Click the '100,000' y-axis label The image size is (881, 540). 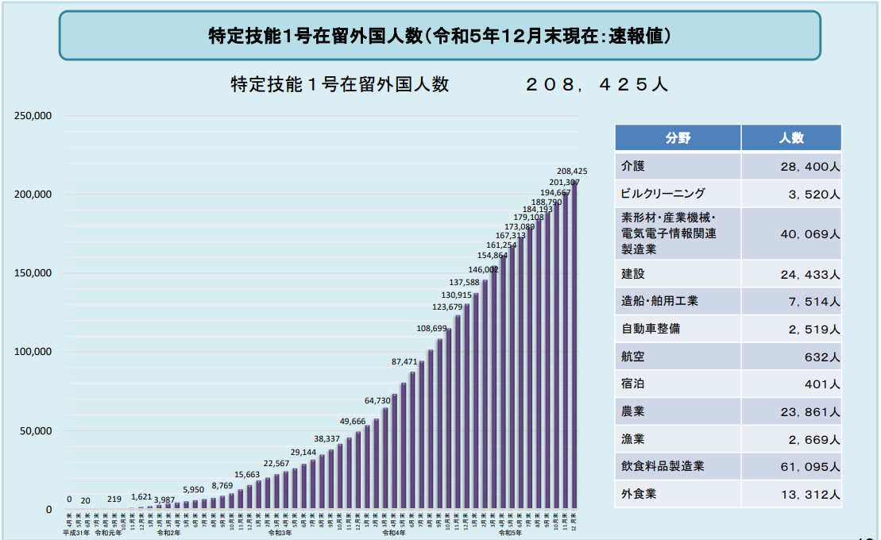[33, 352]
